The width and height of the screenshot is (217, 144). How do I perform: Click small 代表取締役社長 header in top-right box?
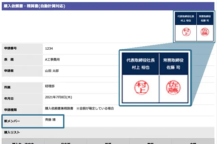tap(186, 18)
